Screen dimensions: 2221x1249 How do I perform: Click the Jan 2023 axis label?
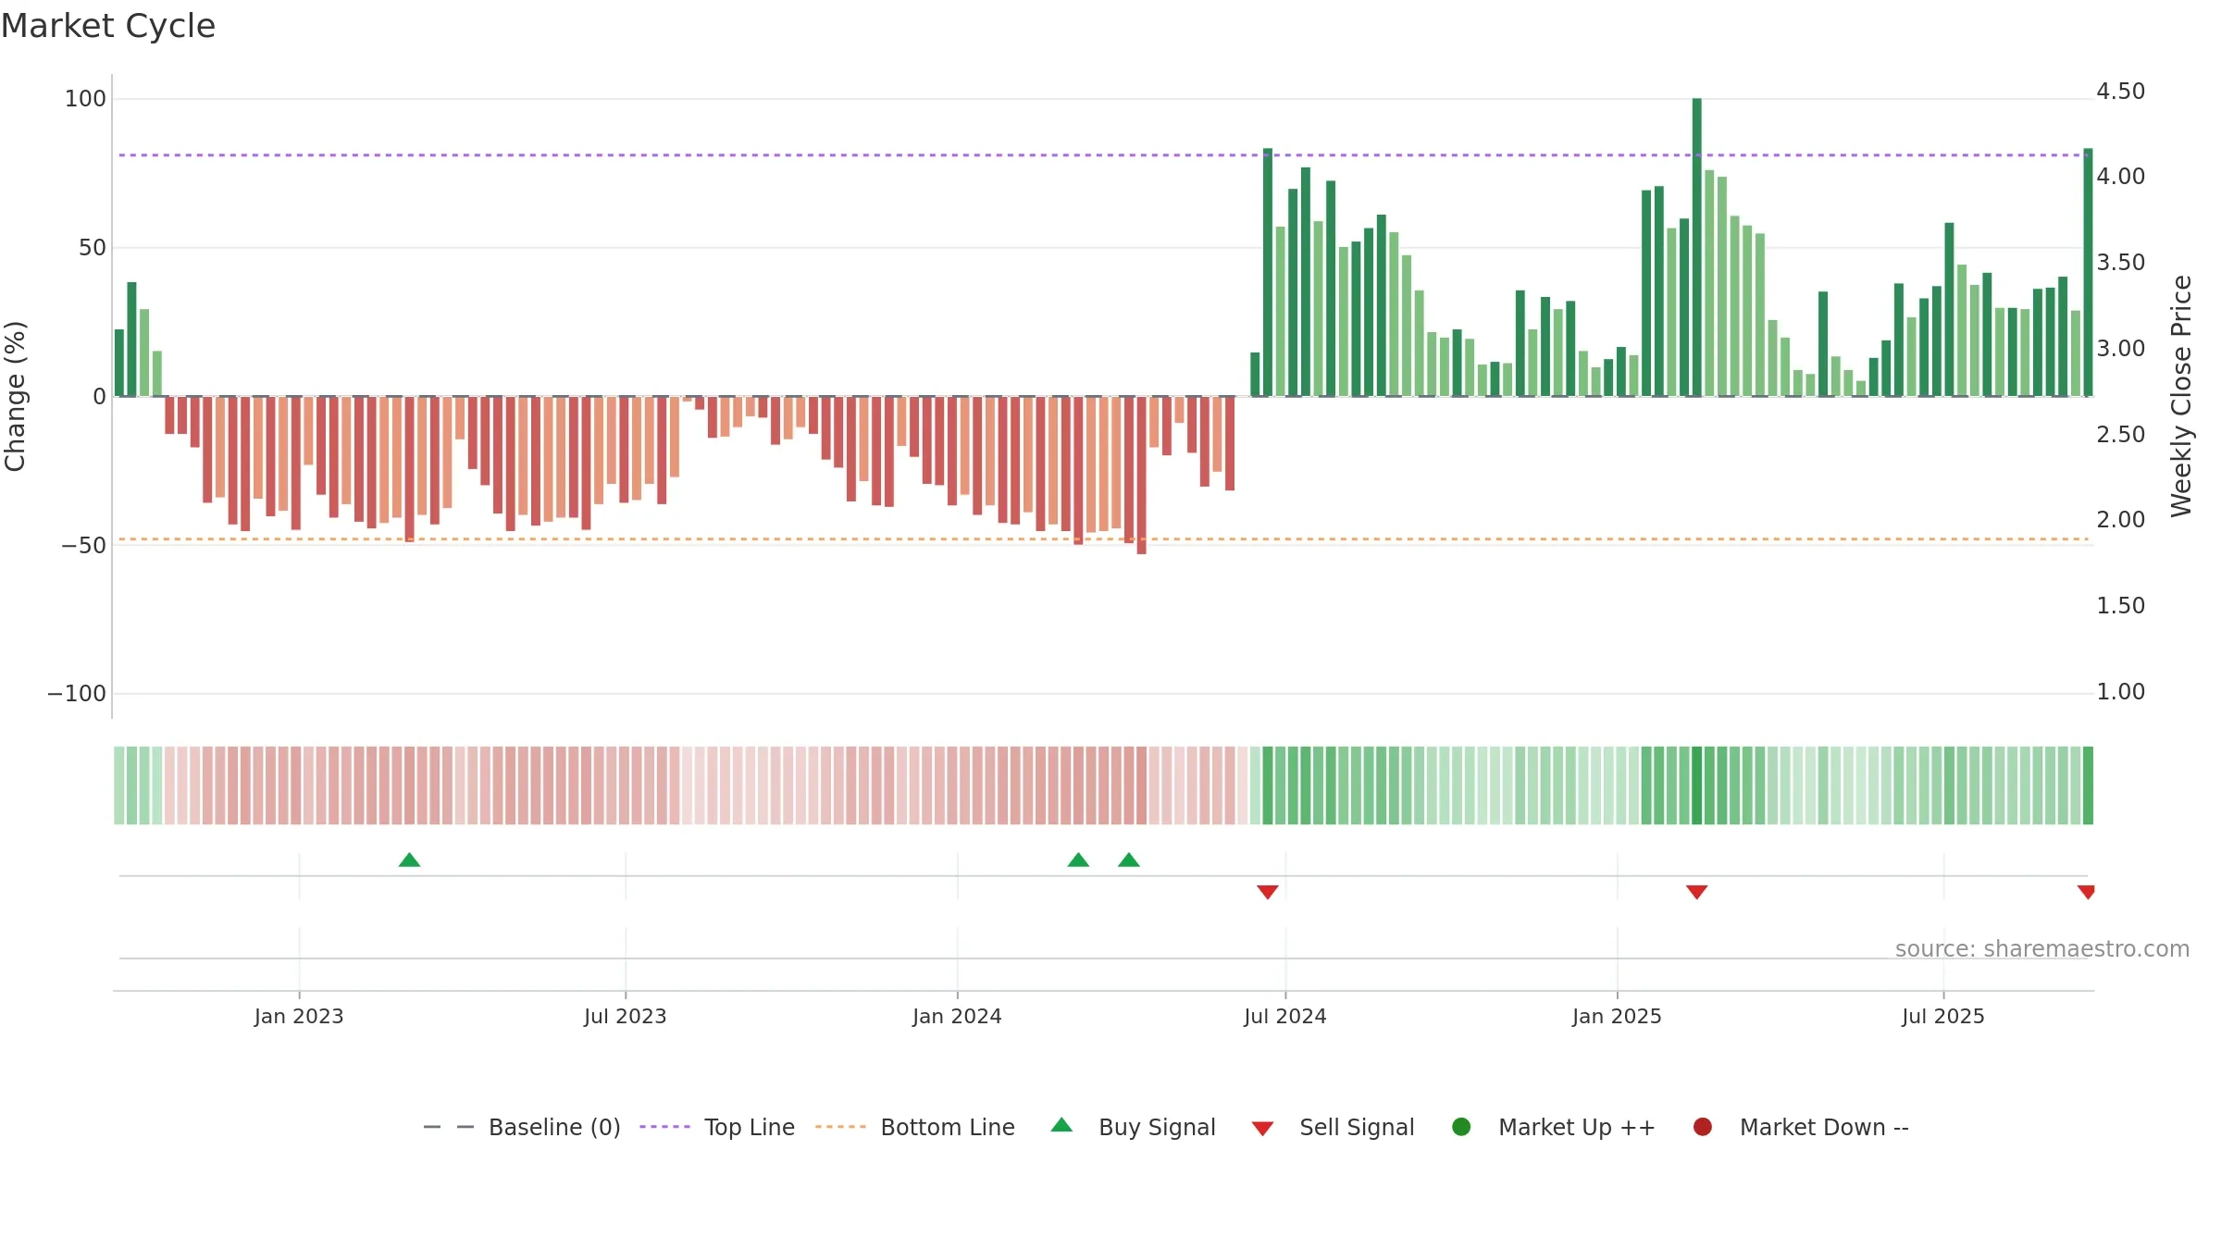click(x=299, y=1016)
